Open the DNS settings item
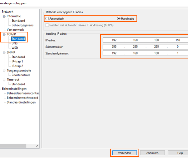Viewport: 188px width, 158px height. coord(14,43)
